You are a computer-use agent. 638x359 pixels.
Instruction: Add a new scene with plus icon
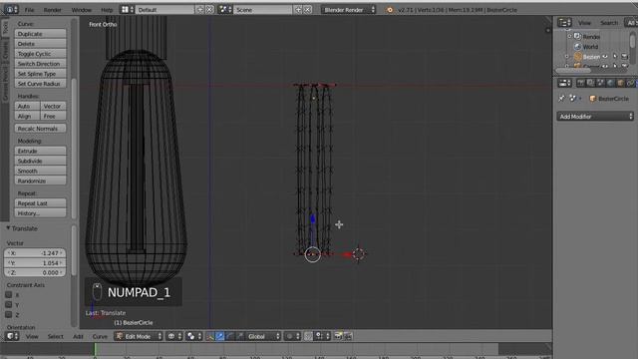[x=298, y=9]
